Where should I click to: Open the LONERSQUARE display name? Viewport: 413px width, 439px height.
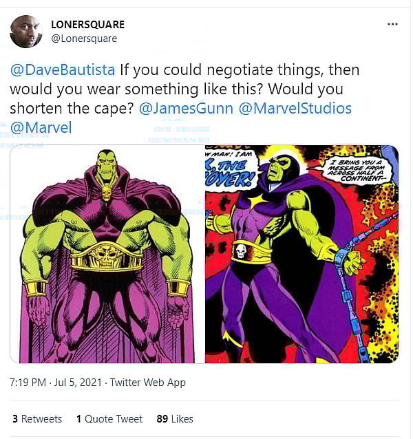pyautogui.click(x=87, y=25)
